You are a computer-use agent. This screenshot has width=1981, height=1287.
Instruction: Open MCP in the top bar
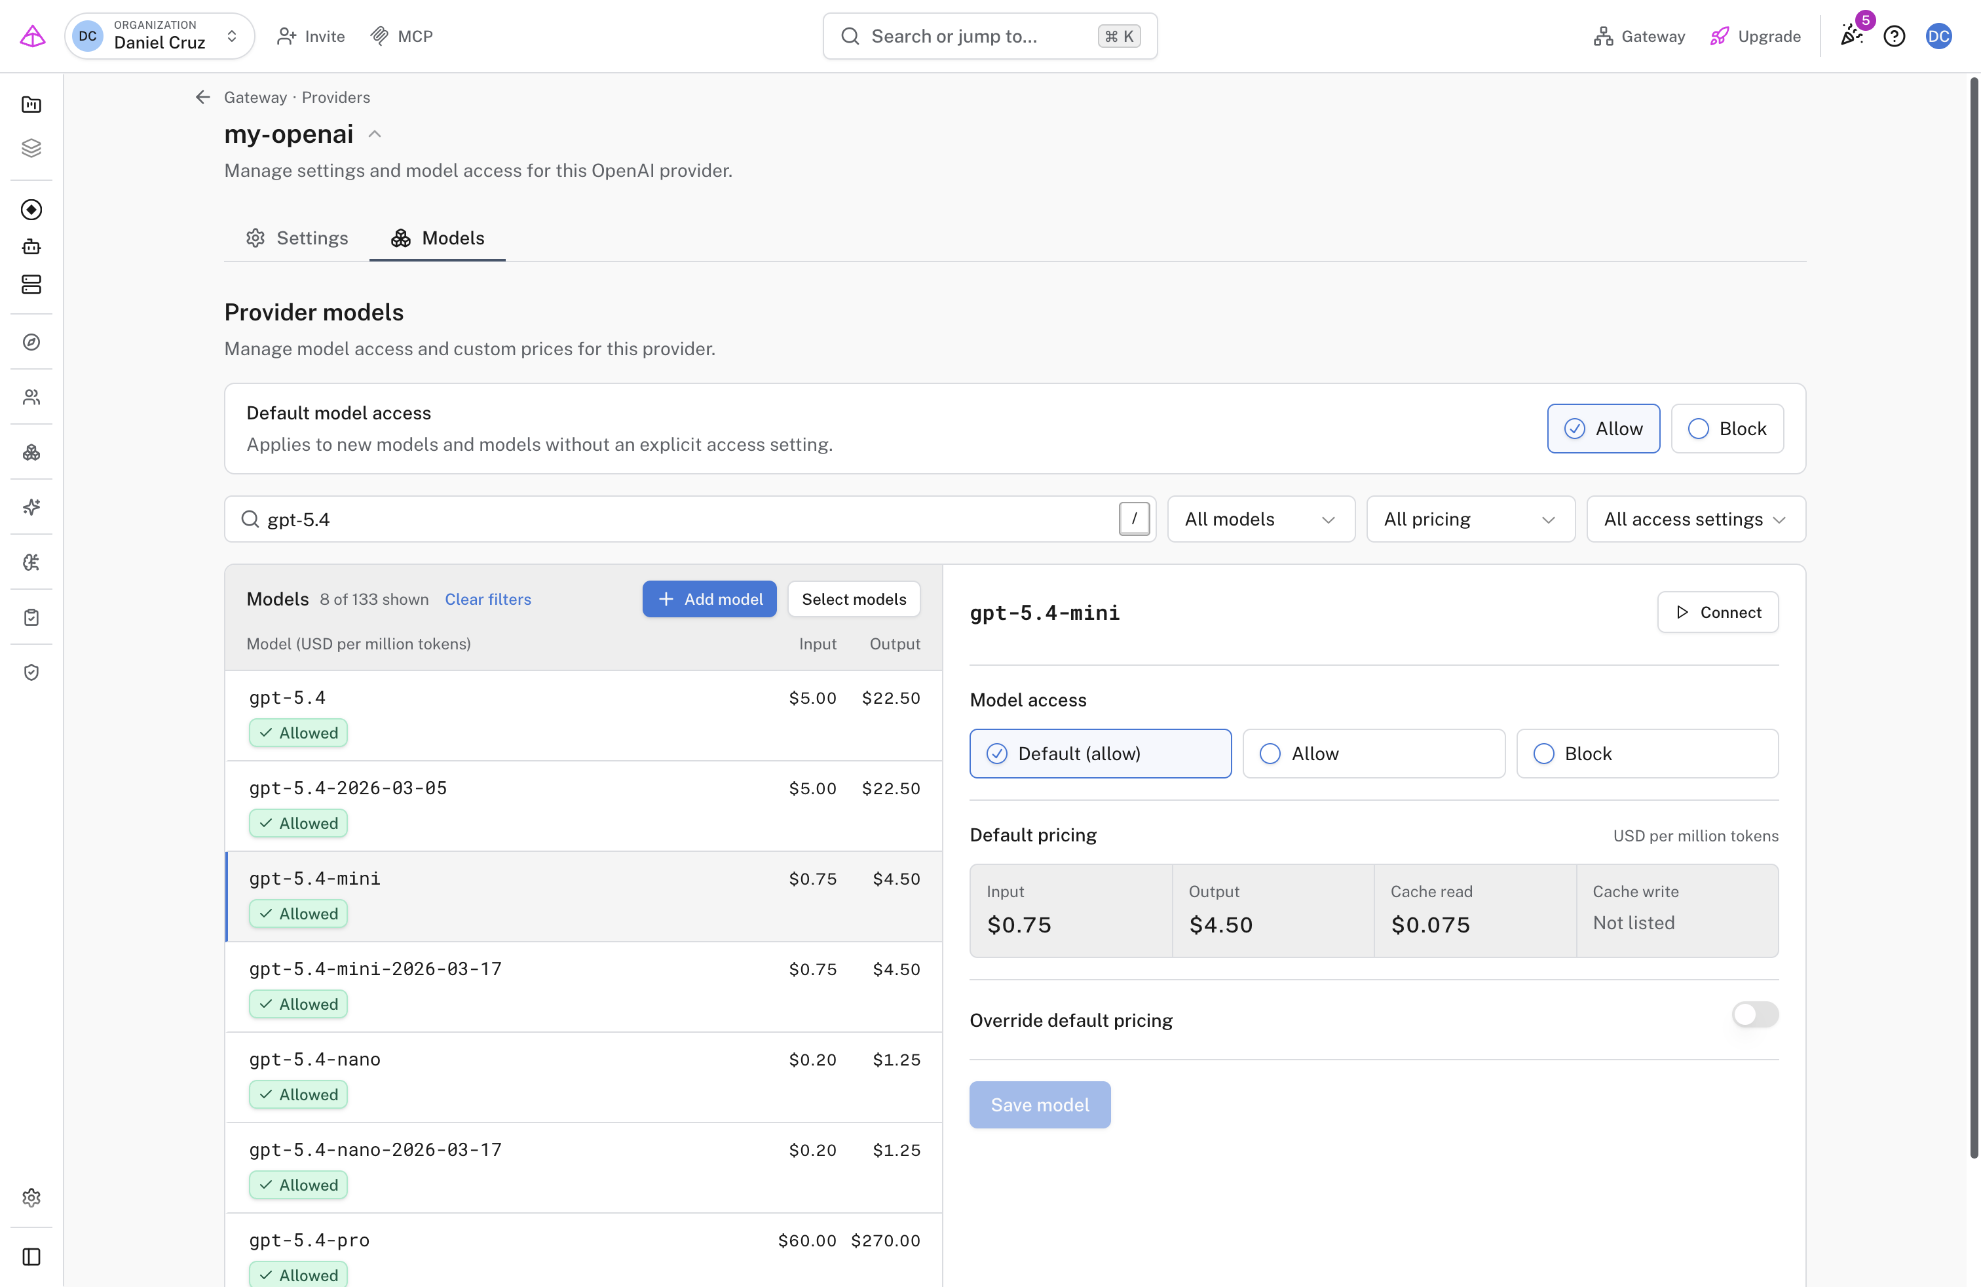click(401, 36)
